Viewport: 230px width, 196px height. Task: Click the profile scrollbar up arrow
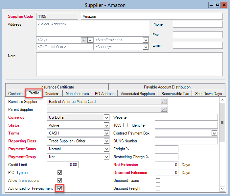click(222, 100)
